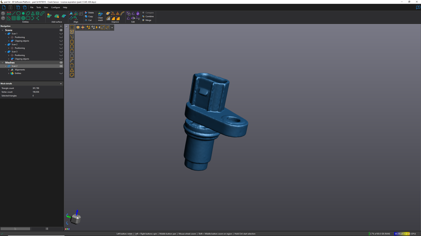This screenshot has width=421, height=236.
Task: Click the Clean mesh tool
Action: 100,16
